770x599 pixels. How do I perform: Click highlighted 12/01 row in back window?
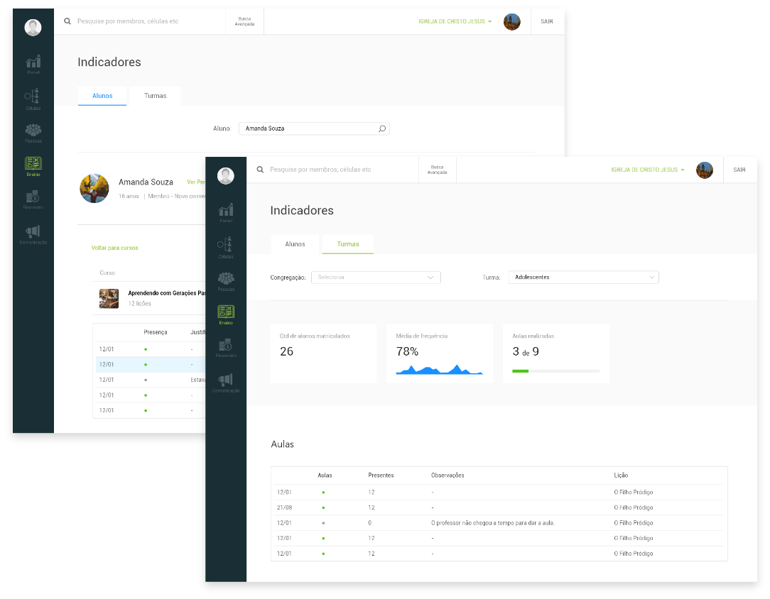tap(151, 365)
